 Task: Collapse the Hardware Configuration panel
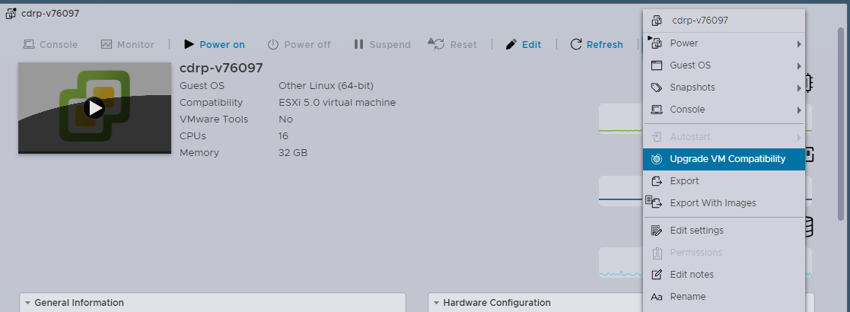click(x=436, y=303)
